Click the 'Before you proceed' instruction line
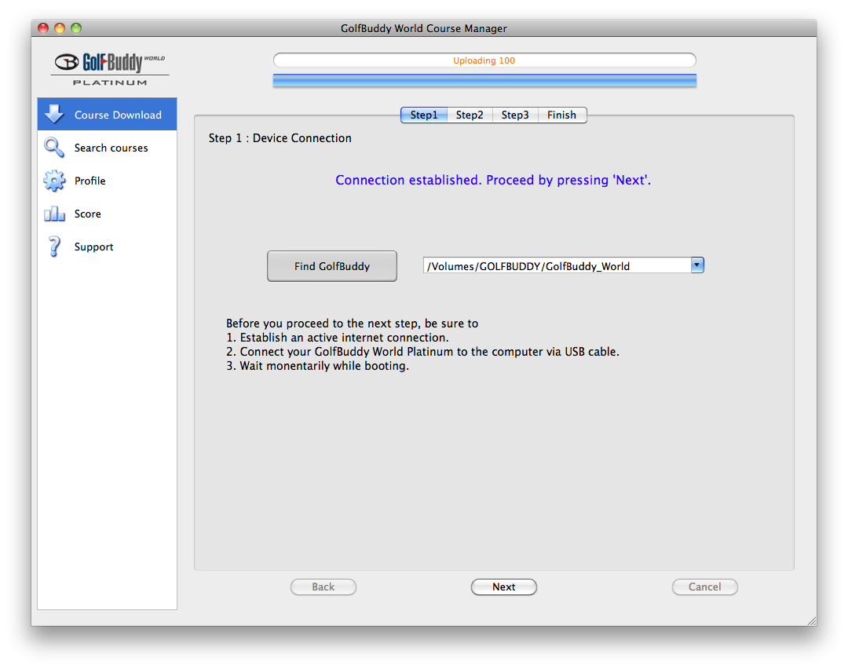 tap(352, 324)
